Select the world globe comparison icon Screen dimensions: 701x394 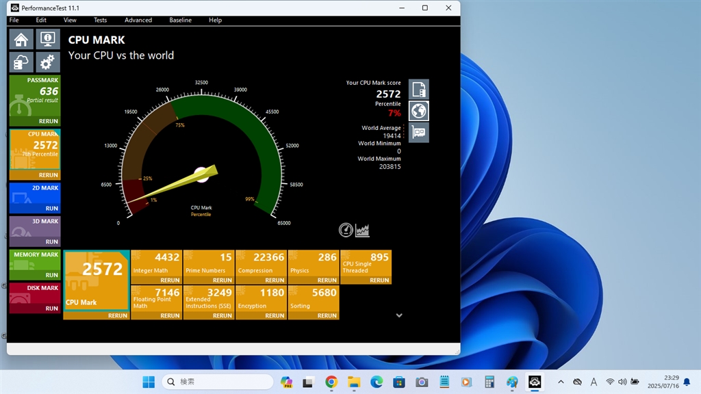419,110
